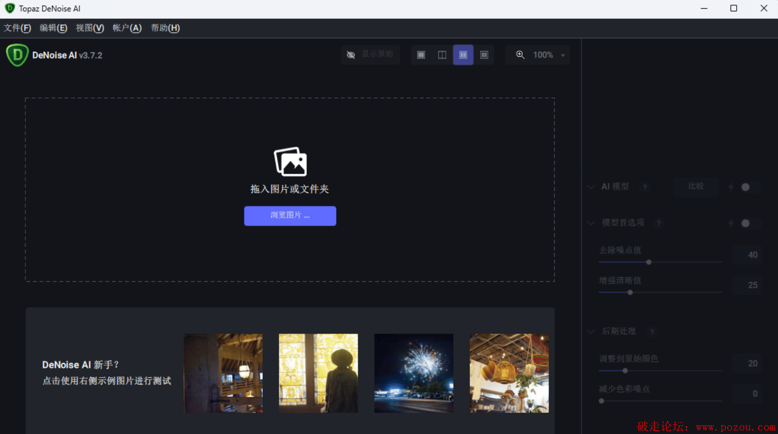Open the 帮助(H) menu
The image size is (778, 434).
pos(165,28)
